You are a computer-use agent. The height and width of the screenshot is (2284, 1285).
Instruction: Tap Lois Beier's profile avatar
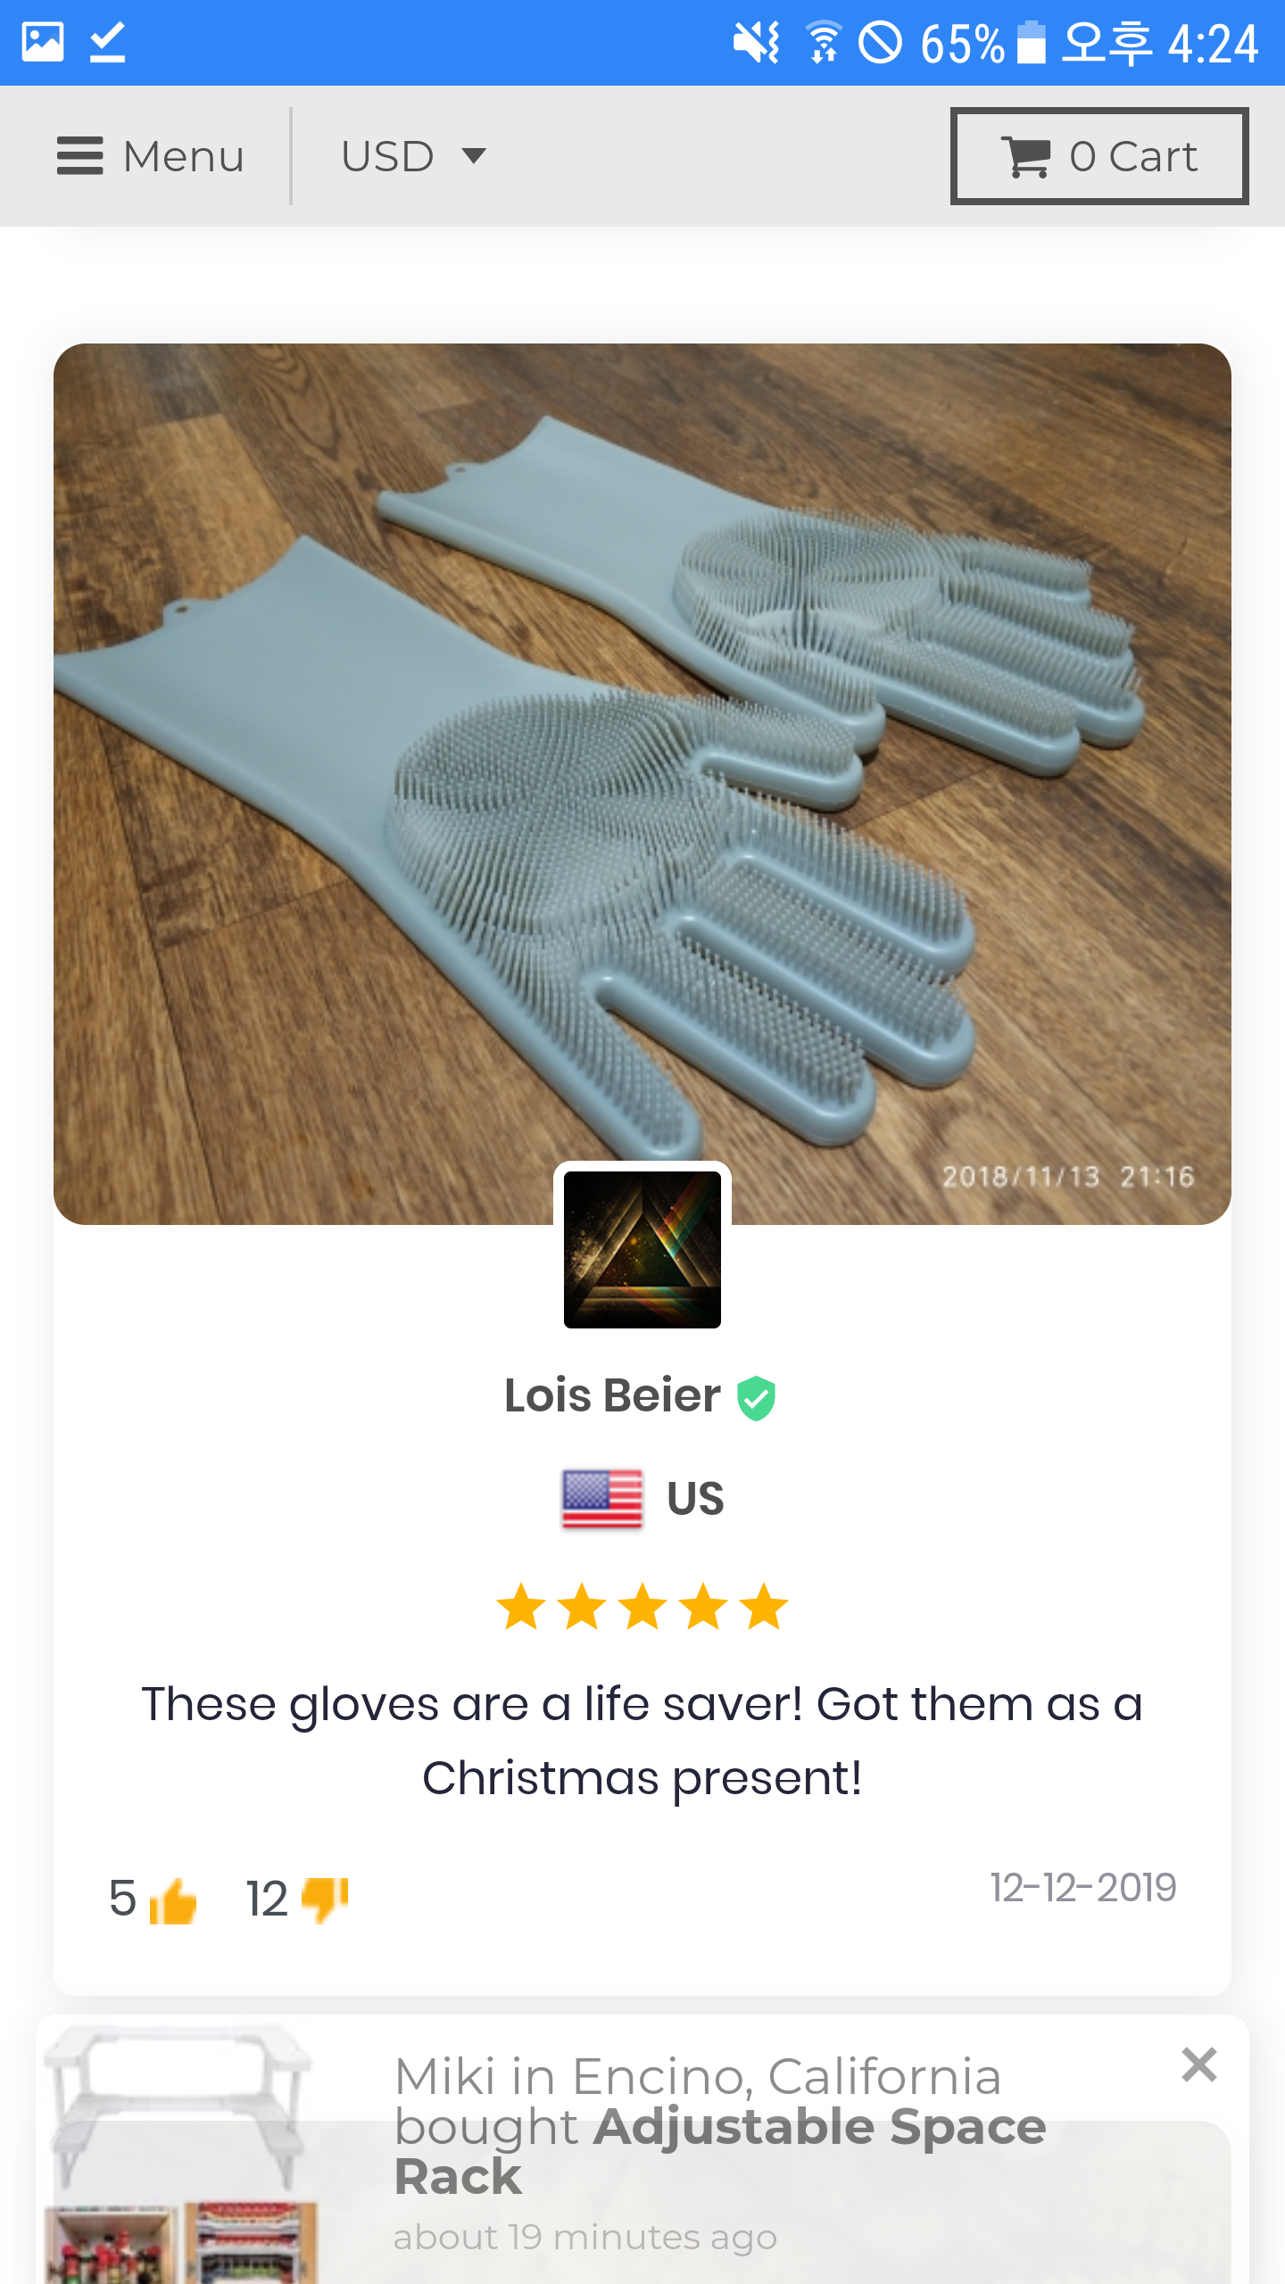tap(642, 1249)
